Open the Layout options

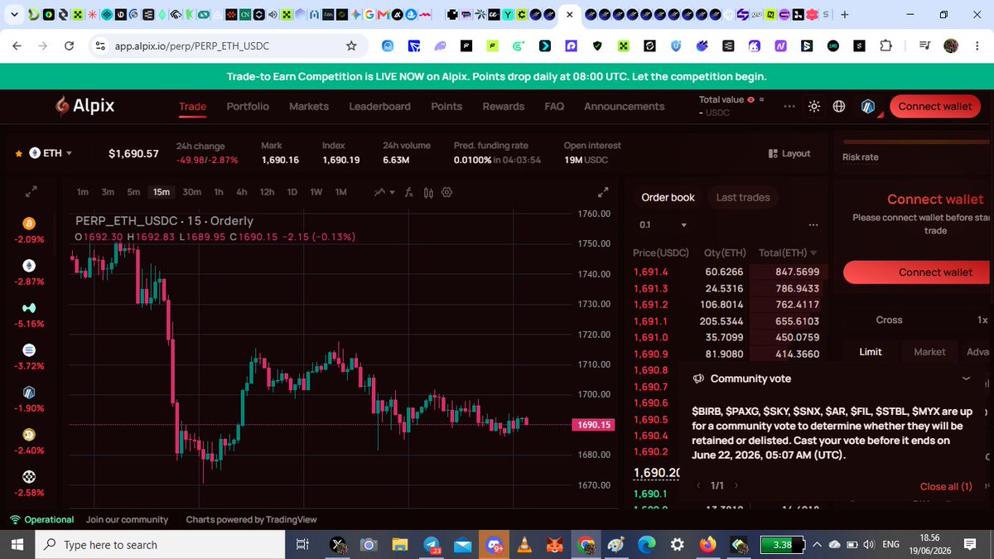click(x=789, y=153)
